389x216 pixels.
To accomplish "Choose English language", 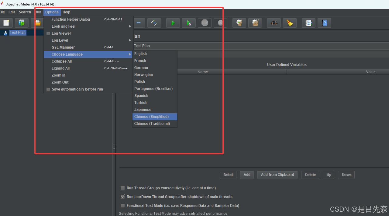I will tap(155, 54).
